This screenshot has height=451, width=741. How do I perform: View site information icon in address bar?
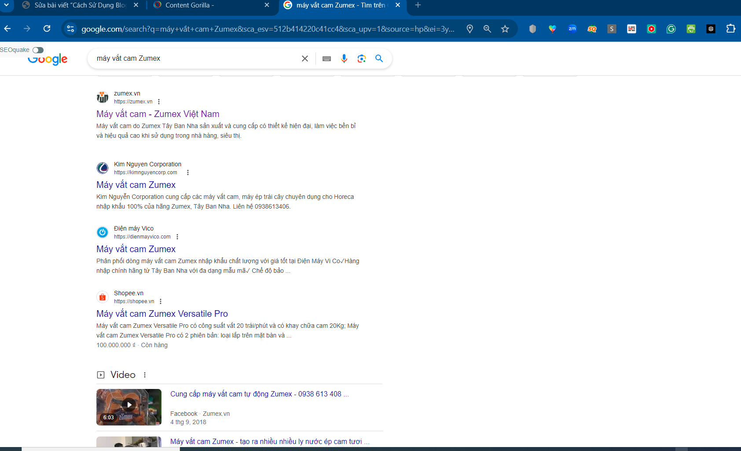pos(70,29)
